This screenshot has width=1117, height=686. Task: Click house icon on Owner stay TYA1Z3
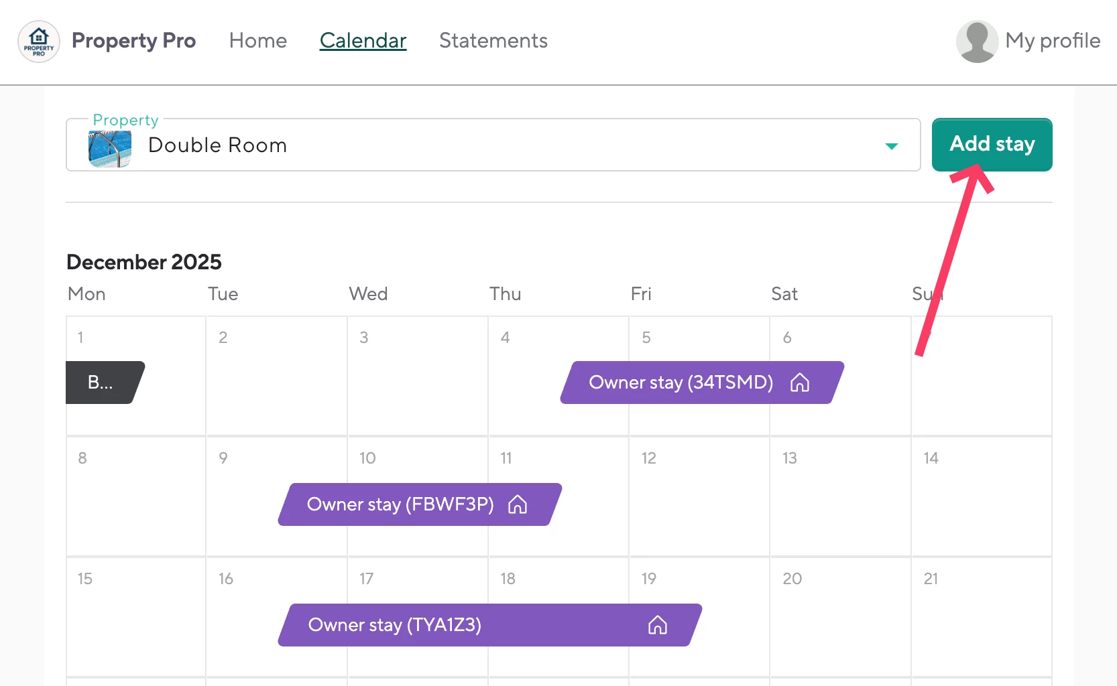tap(658, 625)
